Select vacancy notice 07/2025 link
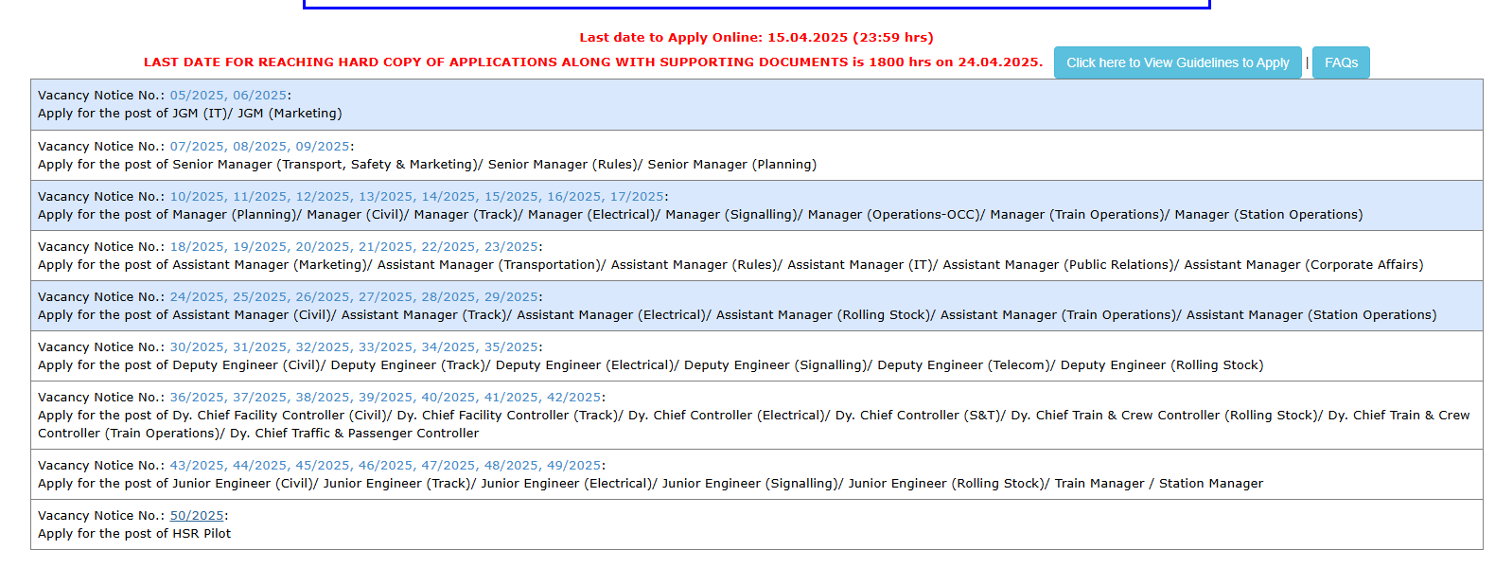This screenshot has height=568, width=1495. pos(197,147)
